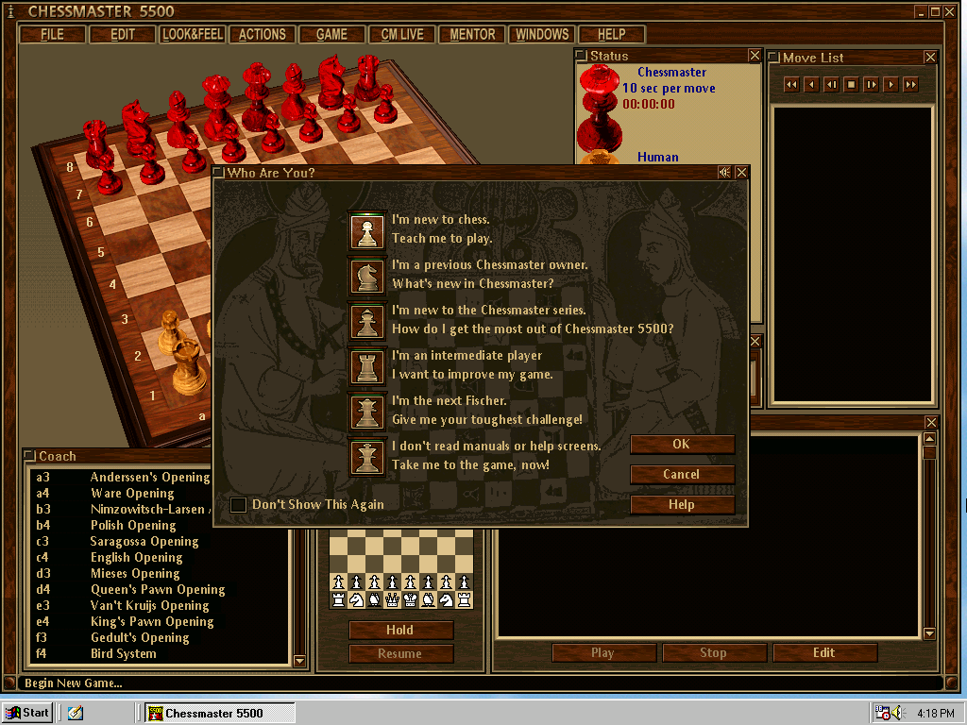Open the LOOK&FEEL menu
This screenshot has width=967, height=725.
click(192, 35)
